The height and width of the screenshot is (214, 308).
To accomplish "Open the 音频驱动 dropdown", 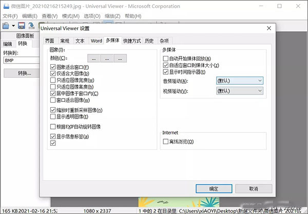I will pyautogui.click(x=240, y=81).
